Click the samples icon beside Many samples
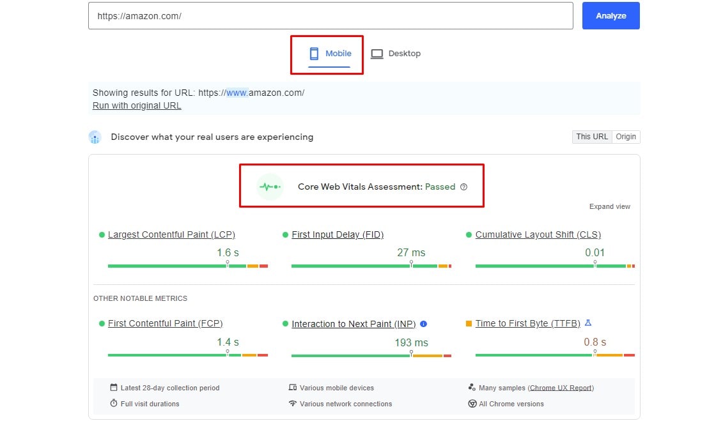723x421 pixels. tap(472, 387)
